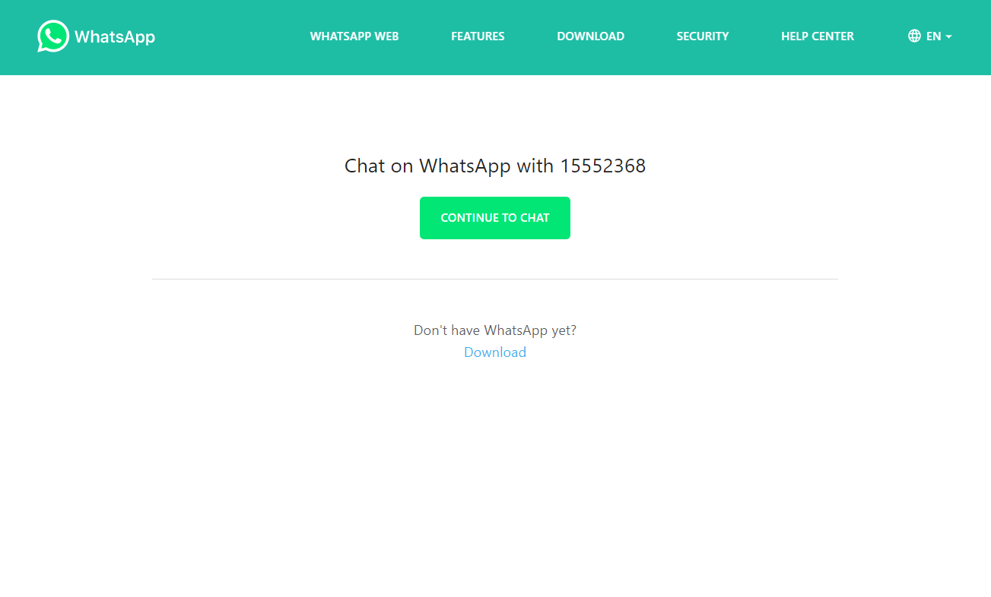This screenshot has width=991, height=597.
Task: Open the WhatsApp Web menu item
Action: (354, 36)
